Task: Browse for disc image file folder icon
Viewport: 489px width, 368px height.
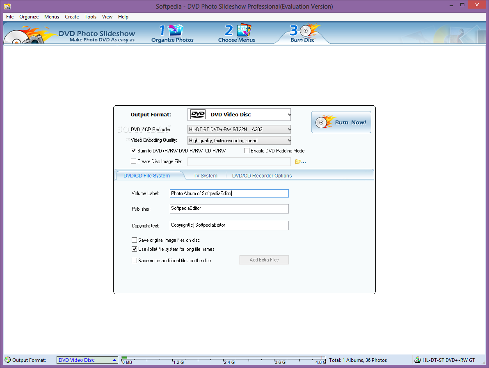Action: click(300, 162)
